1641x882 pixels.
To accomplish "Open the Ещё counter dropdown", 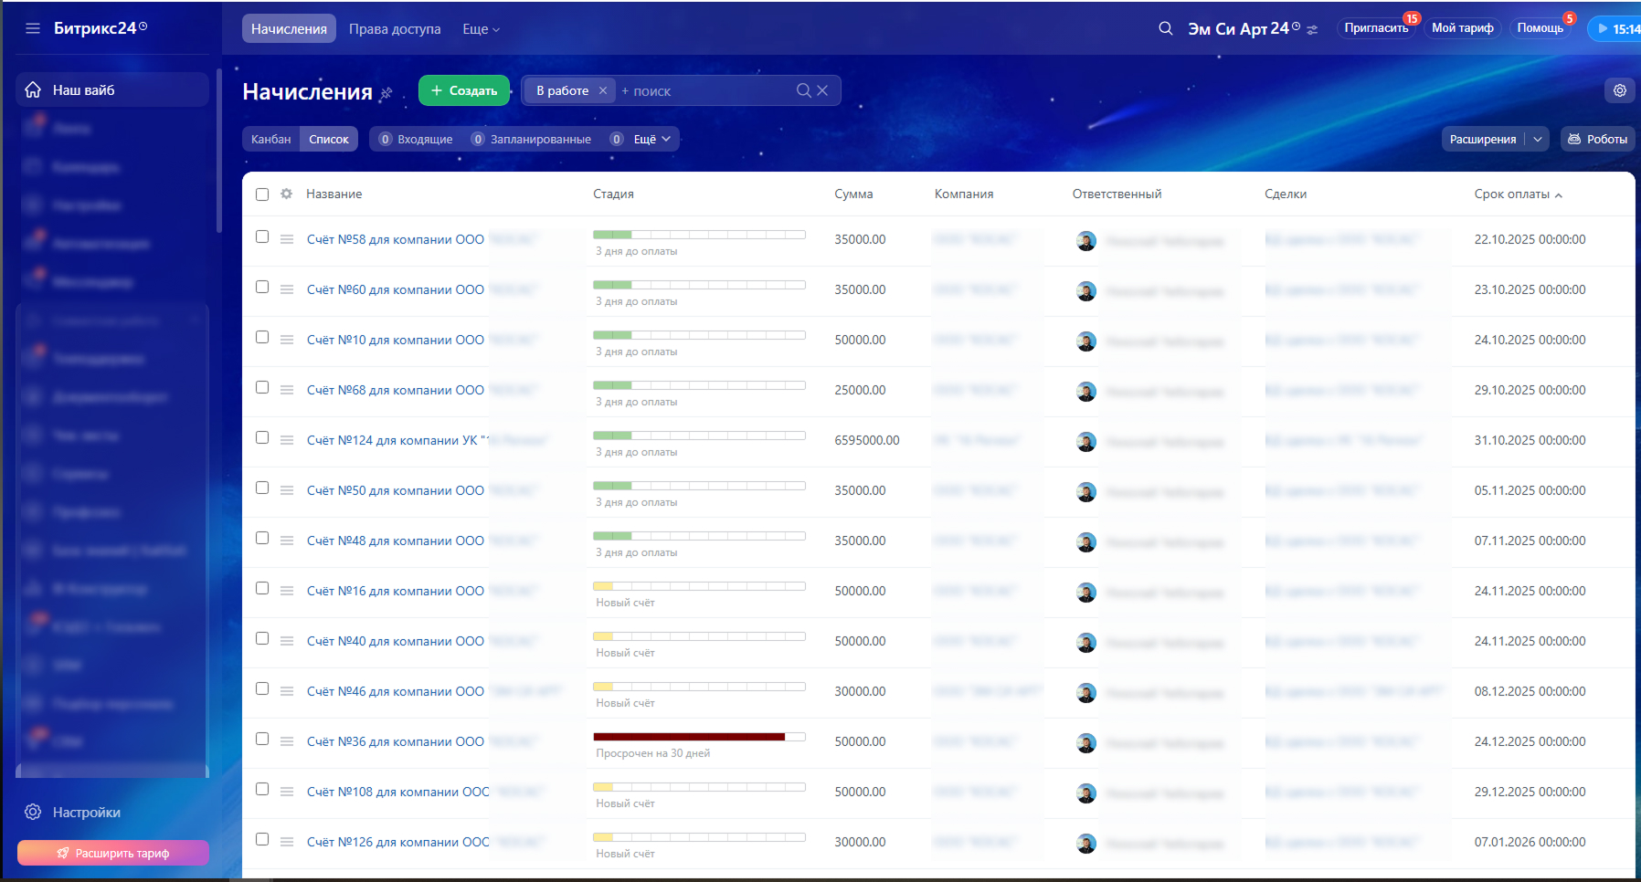I will pyautogui.click(x=652, y=139).
